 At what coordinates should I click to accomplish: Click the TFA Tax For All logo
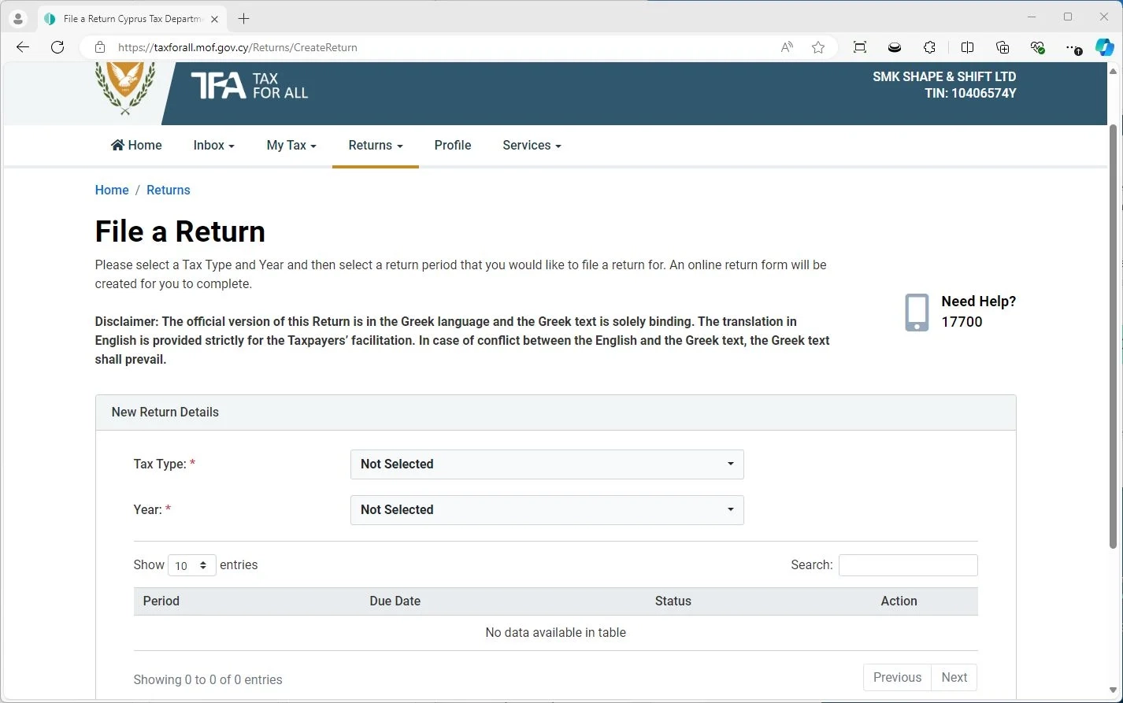(249, 87)
